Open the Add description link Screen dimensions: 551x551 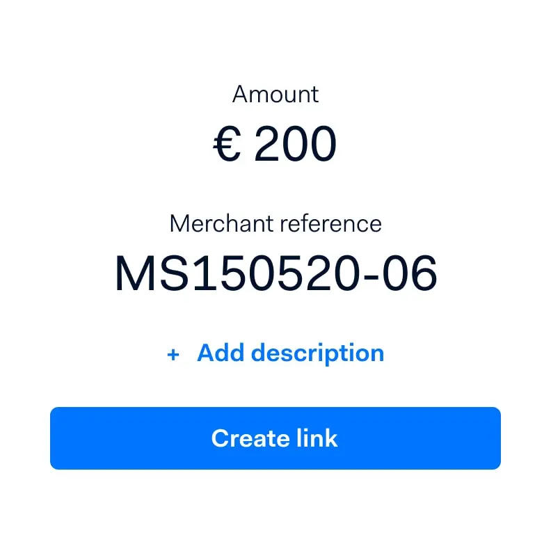coord(290,353)
